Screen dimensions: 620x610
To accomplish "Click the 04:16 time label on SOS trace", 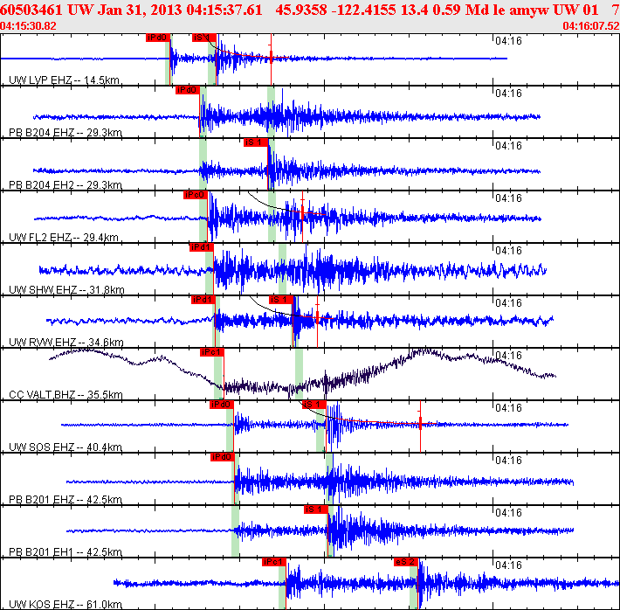I will point(508,408).
